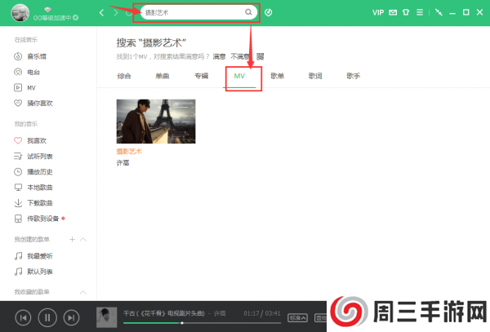
Task: Switch to the 歌词 tab
Action: (315, 76)
